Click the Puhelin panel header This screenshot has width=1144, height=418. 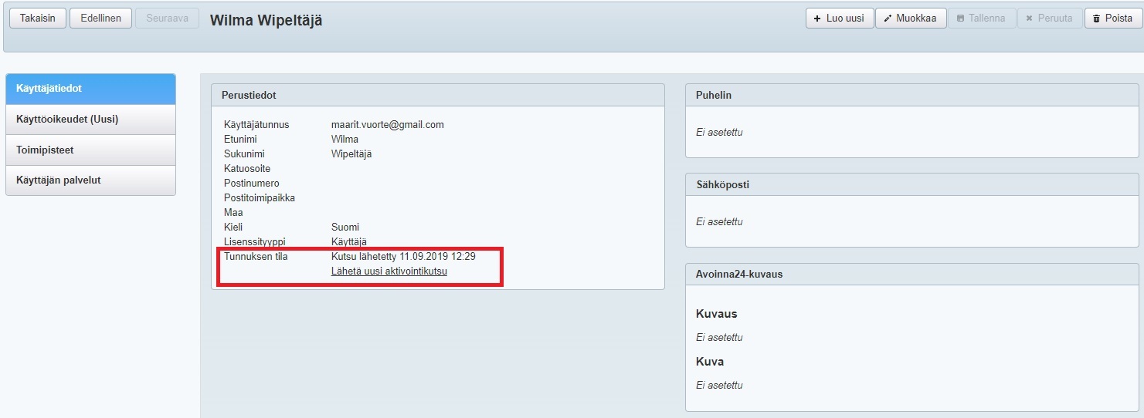(x=911, y=95)
